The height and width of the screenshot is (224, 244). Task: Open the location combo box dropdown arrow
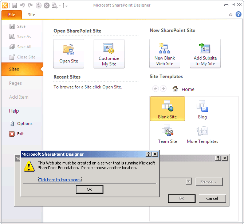pyautogui.click(x=188, y=182)
